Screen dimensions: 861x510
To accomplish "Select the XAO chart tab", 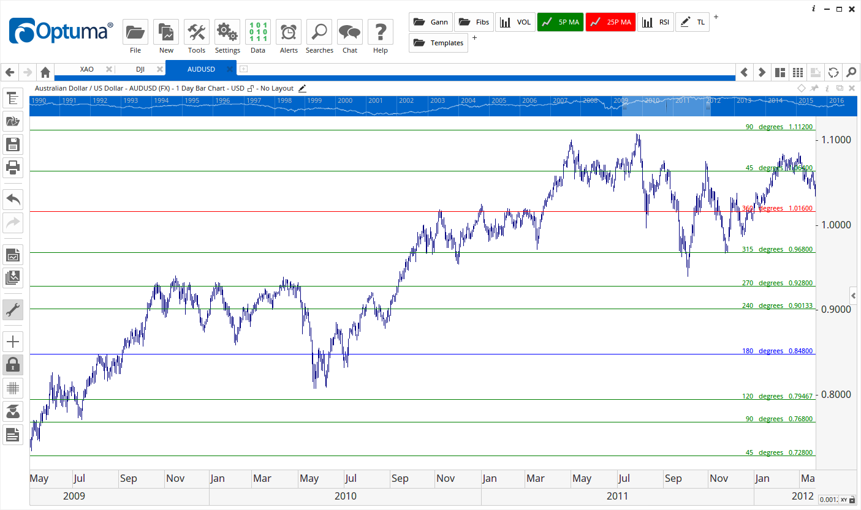I will (x=86, y=69).
